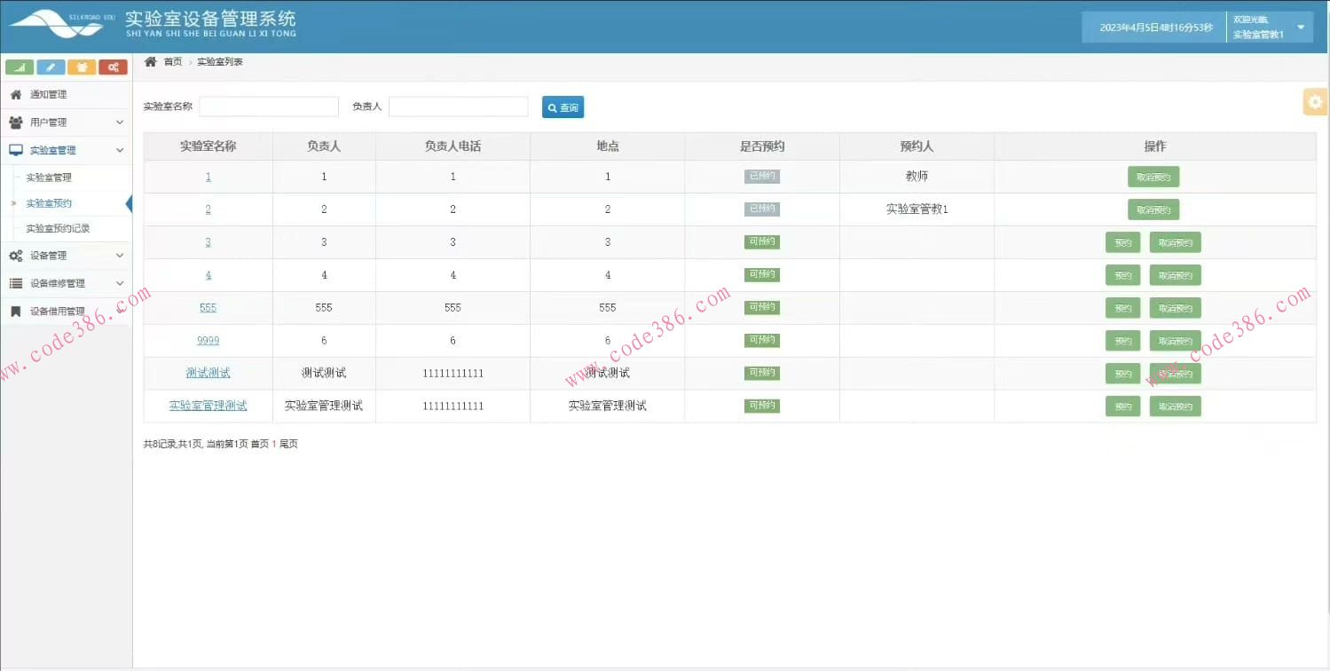The width and height of the screenshot is (1330, 671).
Task: Go to 首页 in the breadcrumb
Action: tap(173, 61)
